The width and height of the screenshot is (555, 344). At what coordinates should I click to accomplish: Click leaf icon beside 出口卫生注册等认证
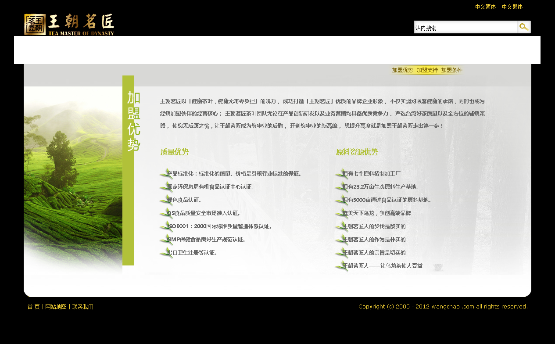165,253
